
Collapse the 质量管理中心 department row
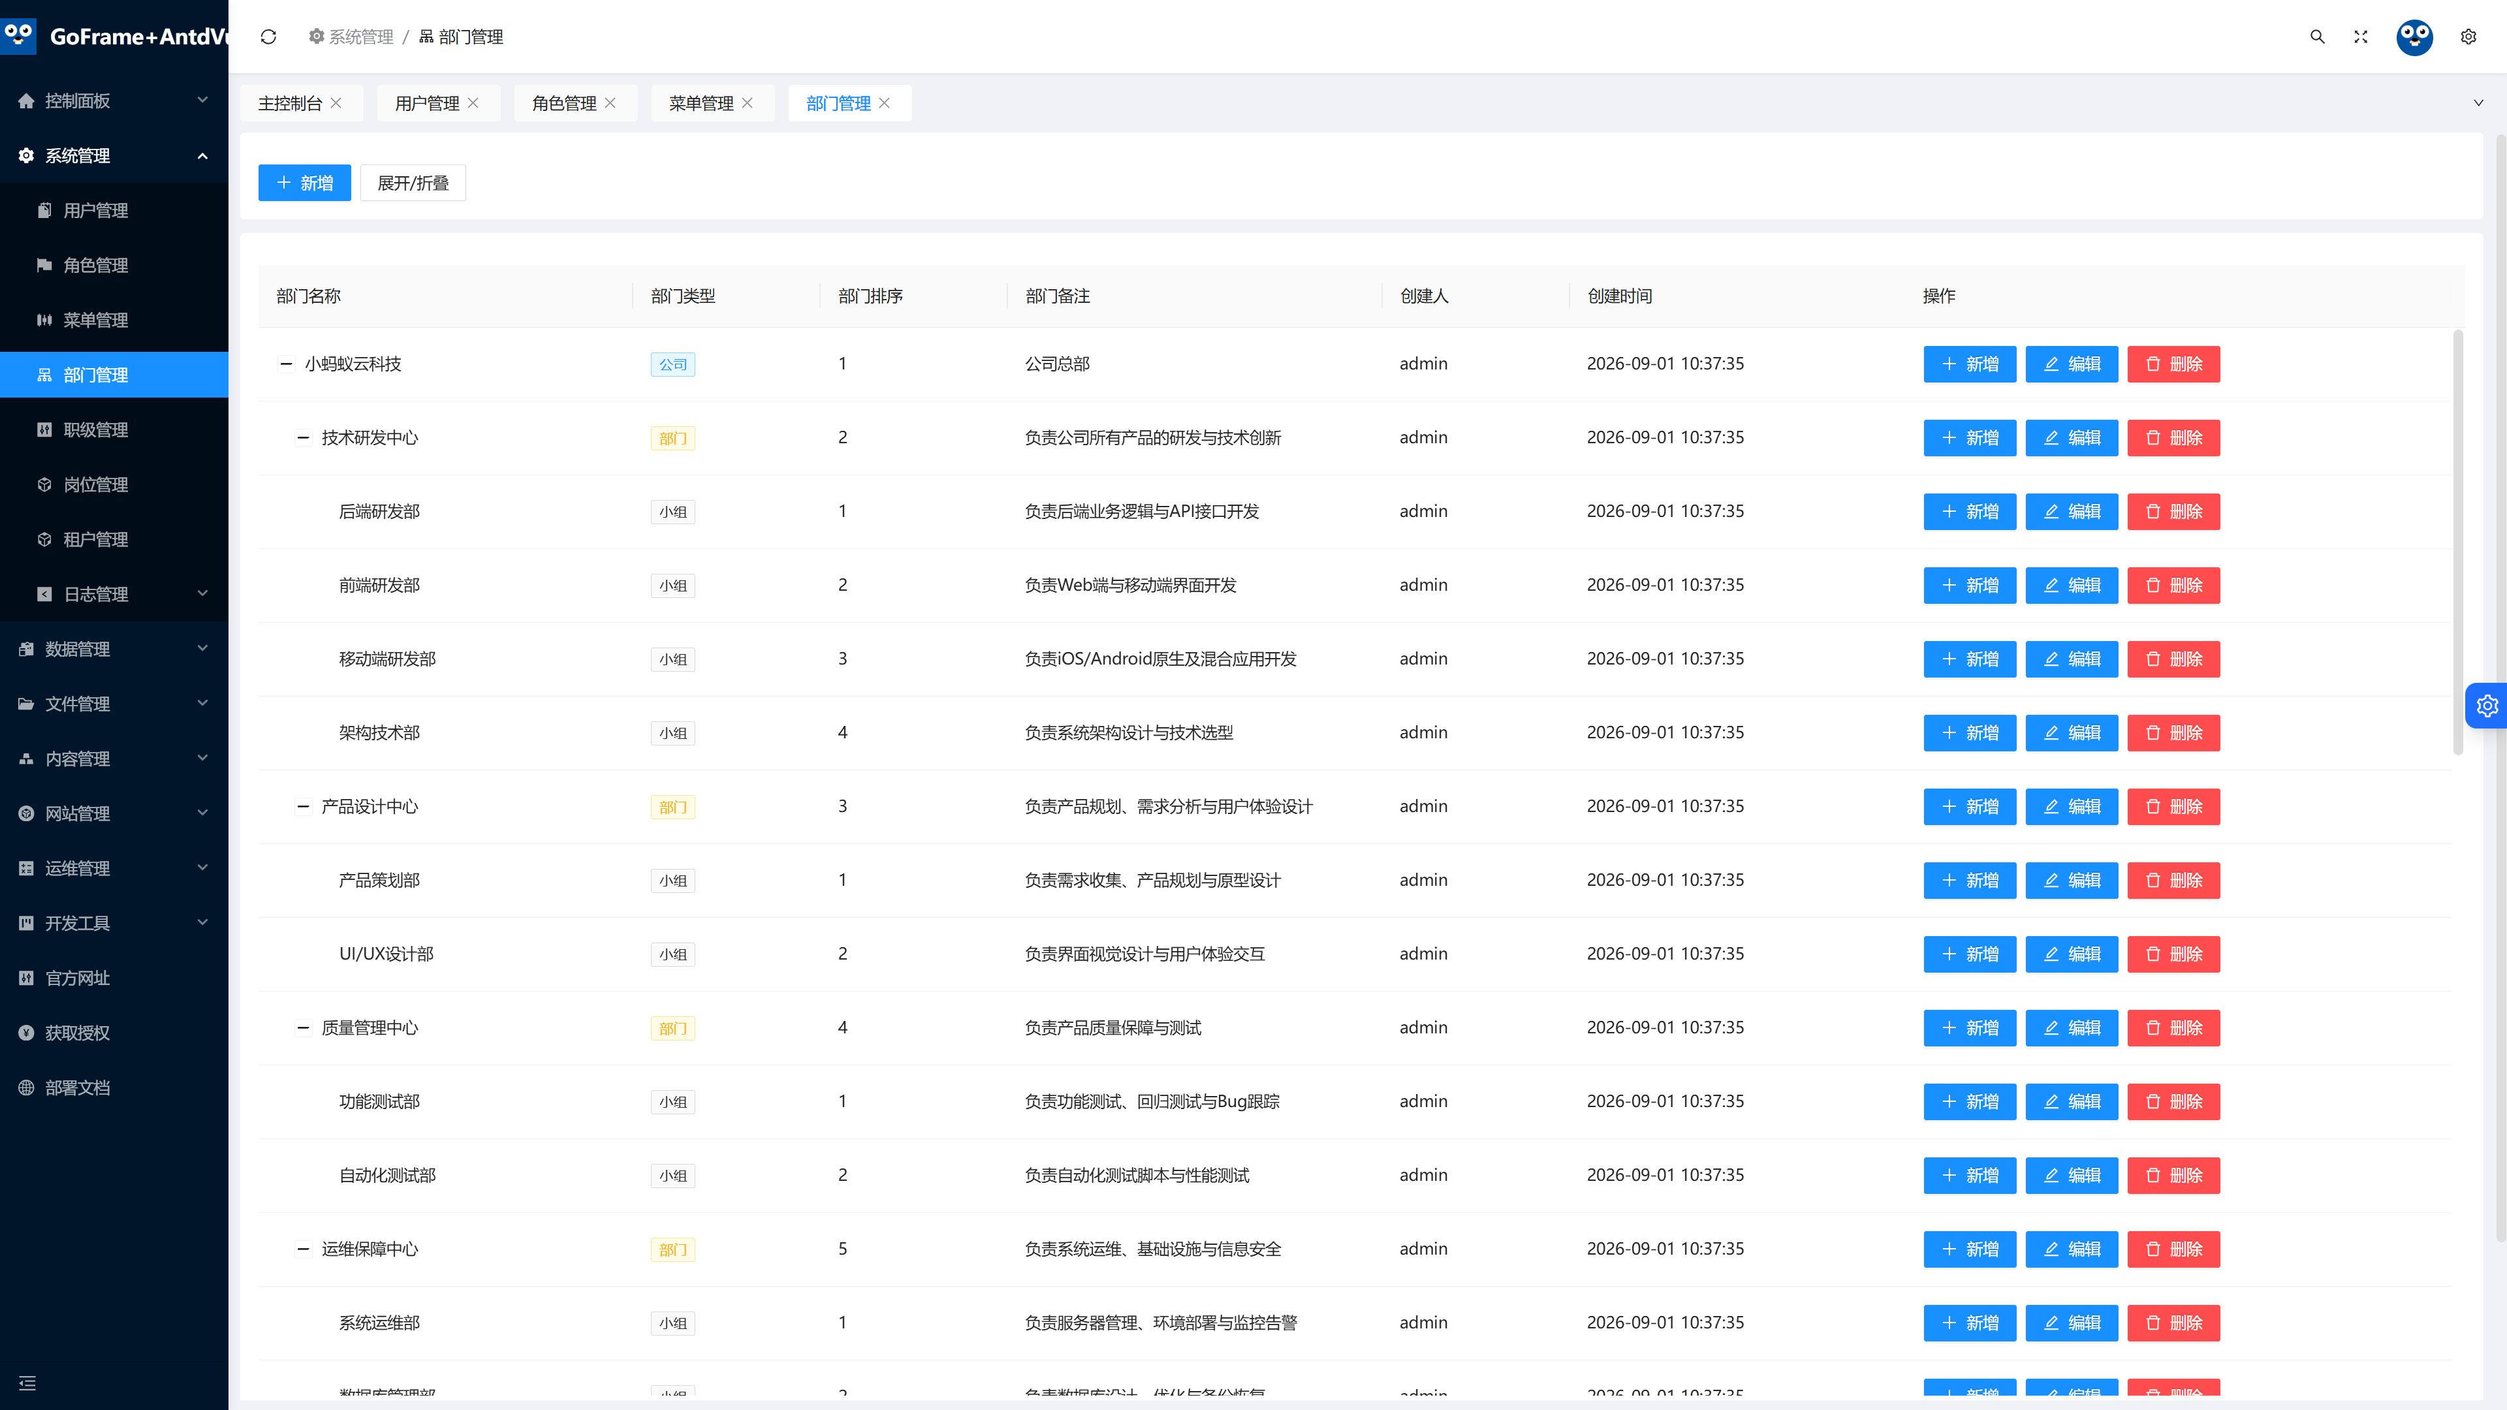pos(303,1027)
